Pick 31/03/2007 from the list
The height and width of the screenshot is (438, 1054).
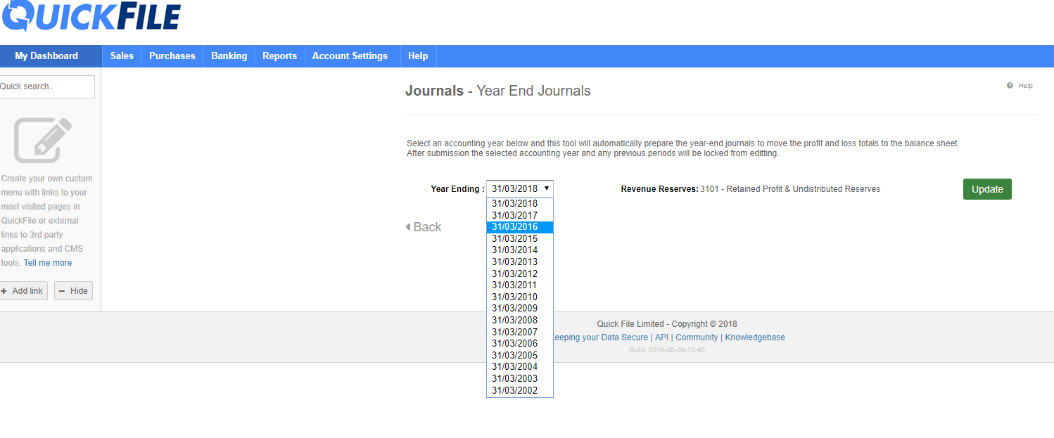(x=520, y=332)
